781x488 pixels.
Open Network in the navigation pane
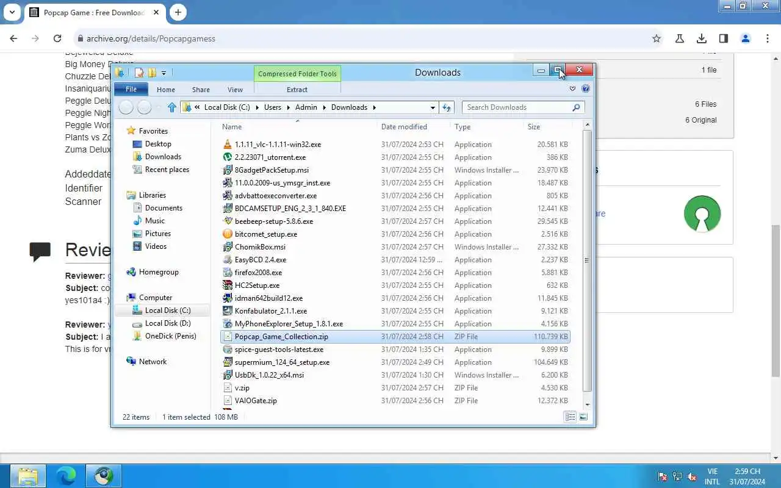(153, 362)
